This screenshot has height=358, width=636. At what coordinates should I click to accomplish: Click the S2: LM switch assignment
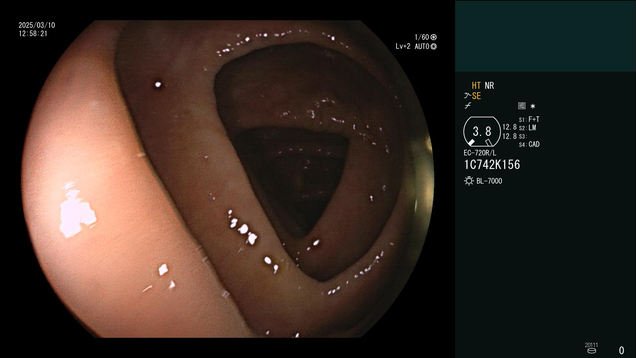[x=528, y=128]
